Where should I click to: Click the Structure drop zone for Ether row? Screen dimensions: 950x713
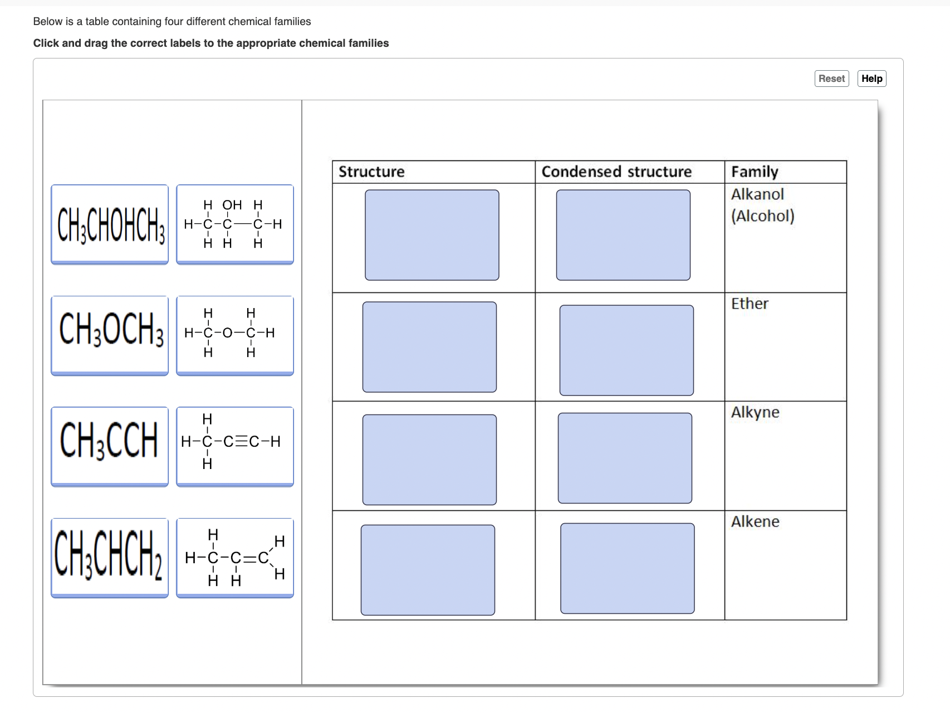429,346
